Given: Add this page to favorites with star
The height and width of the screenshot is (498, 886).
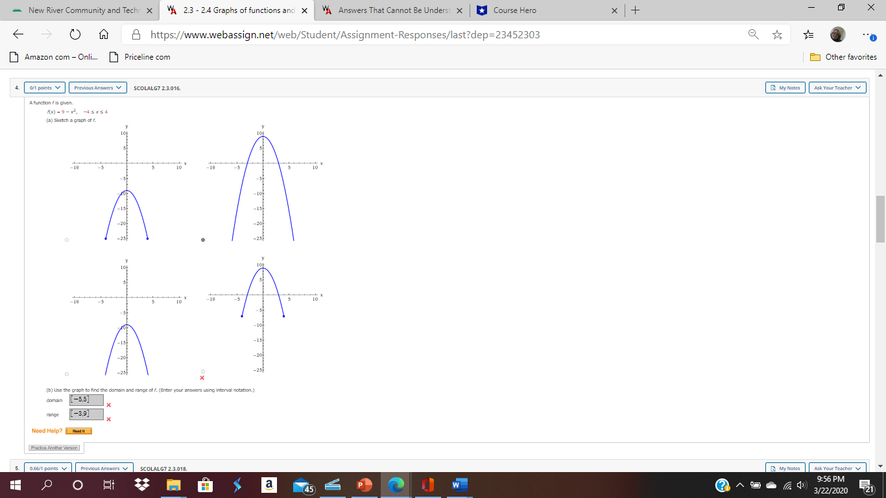Looking at the screenshot, I should pyautogui.click(x=777, y=35).
